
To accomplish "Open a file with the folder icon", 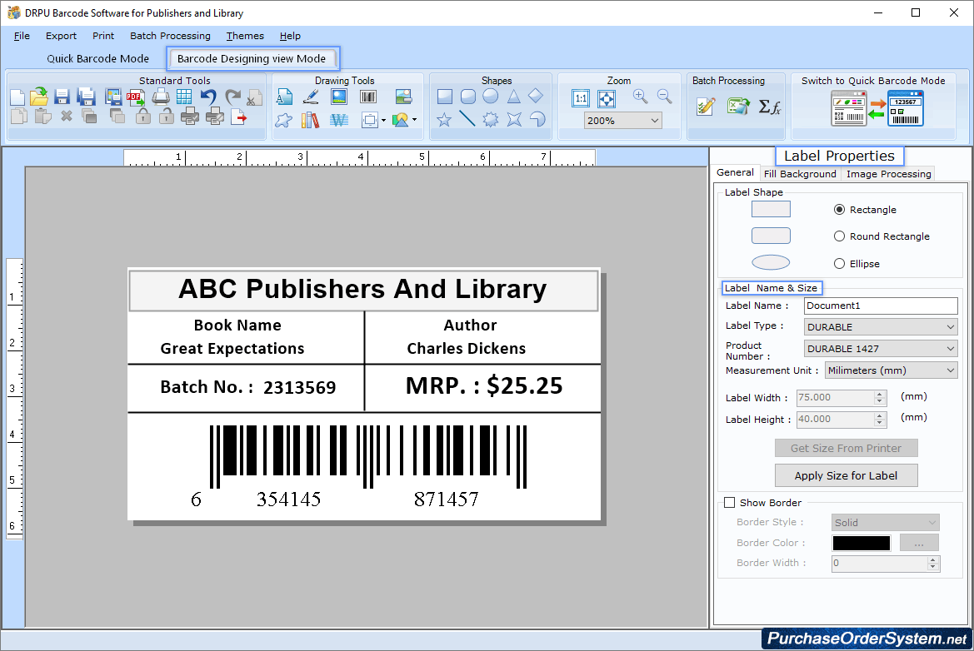I will [x=38, y=97].
